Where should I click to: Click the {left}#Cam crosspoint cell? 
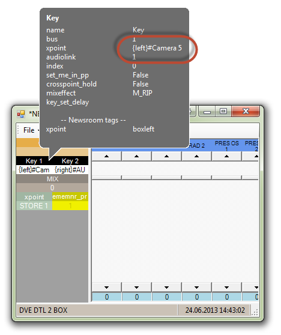pos(34,170)
